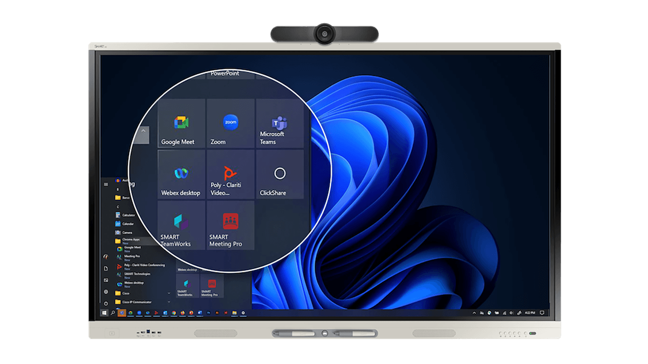Launch the ClickShare tile
This screenshot has width=648, height=364.
click(279, 174)
